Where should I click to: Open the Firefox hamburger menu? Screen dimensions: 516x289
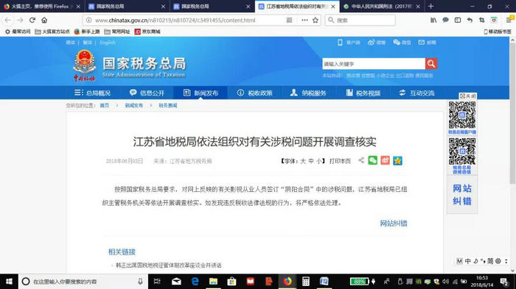(x=509, y=20)
